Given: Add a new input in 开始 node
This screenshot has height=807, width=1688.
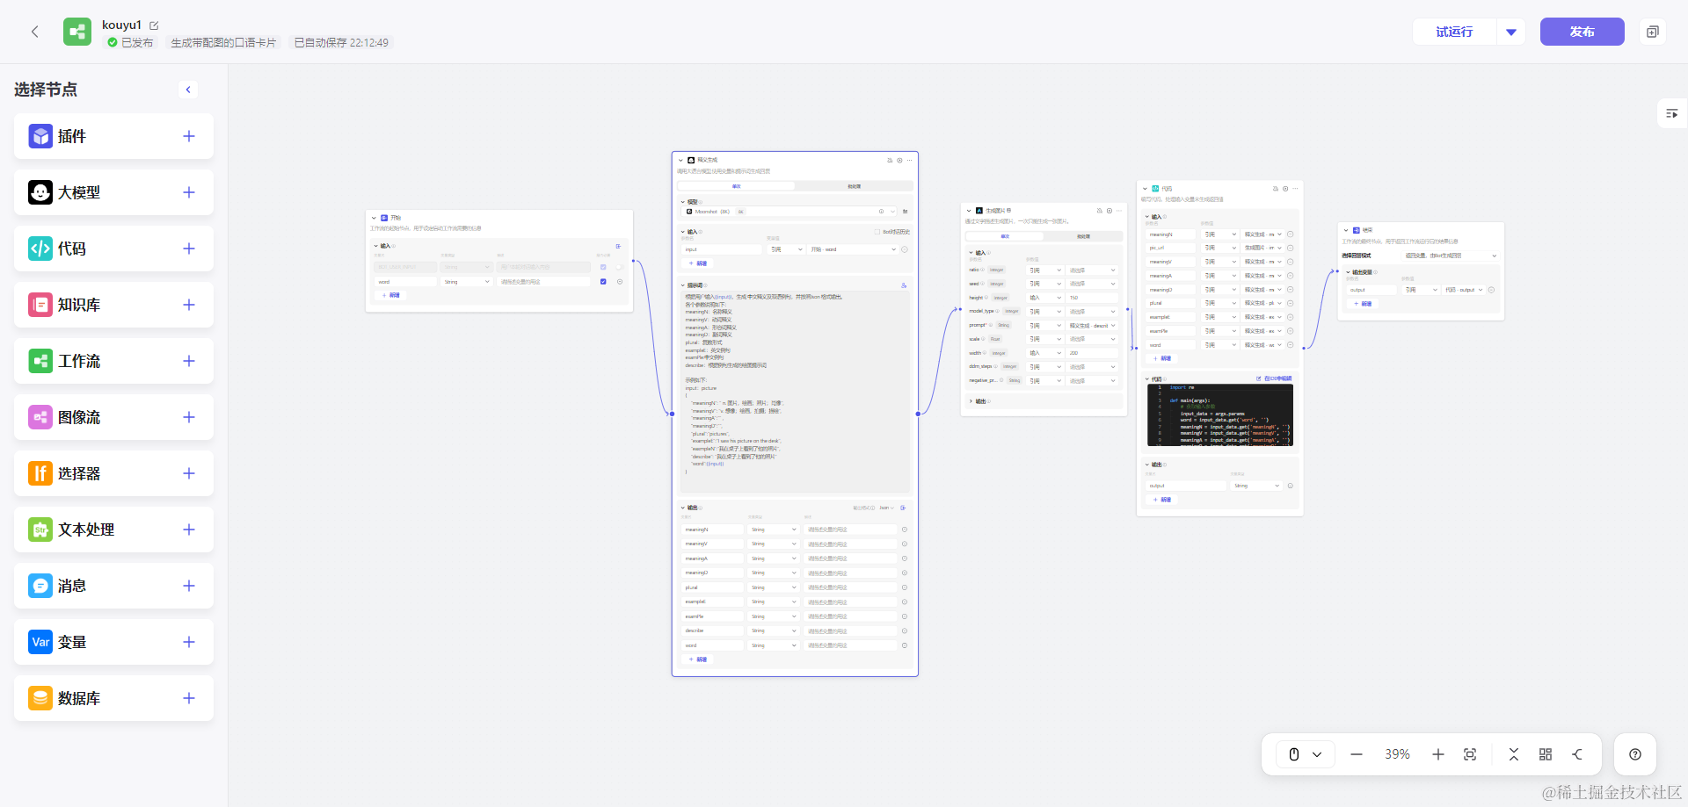Looking at the screenshot, I should tap(391, 295).
